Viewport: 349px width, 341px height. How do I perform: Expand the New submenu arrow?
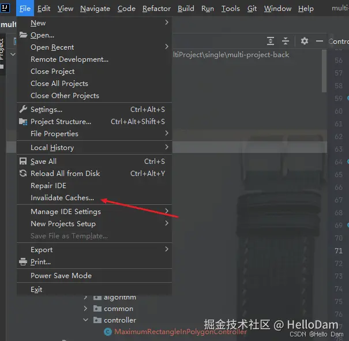tap(167, 23)
